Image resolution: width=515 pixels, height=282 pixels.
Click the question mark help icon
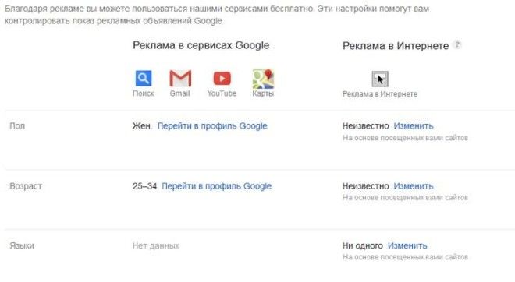coord(456,44)
